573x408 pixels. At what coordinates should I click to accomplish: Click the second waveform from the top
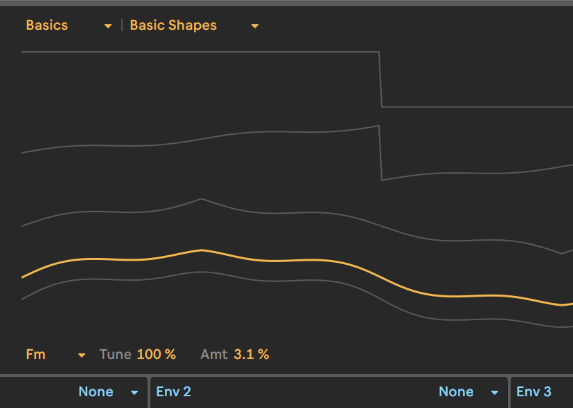coord(201,139)
